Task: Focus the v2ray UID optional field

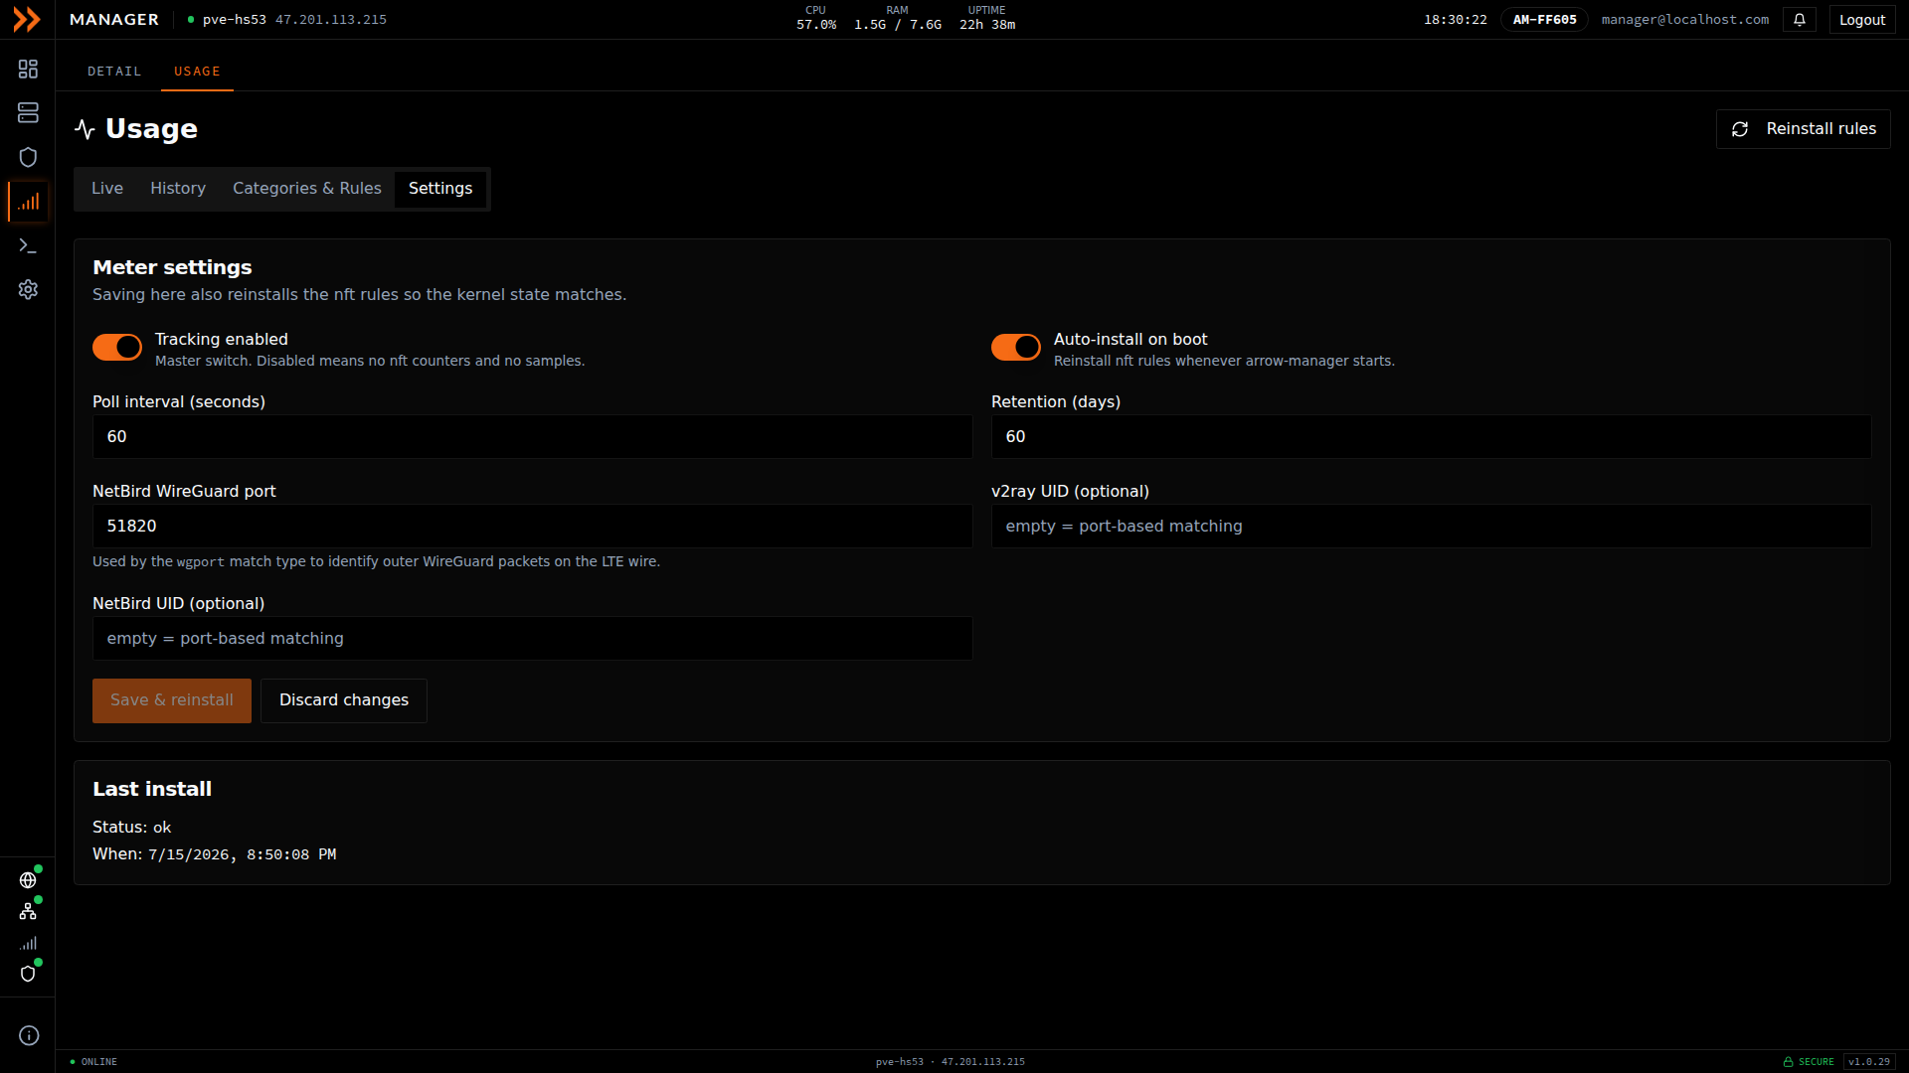Action: pyautogui.click(x=1432, y=527)
